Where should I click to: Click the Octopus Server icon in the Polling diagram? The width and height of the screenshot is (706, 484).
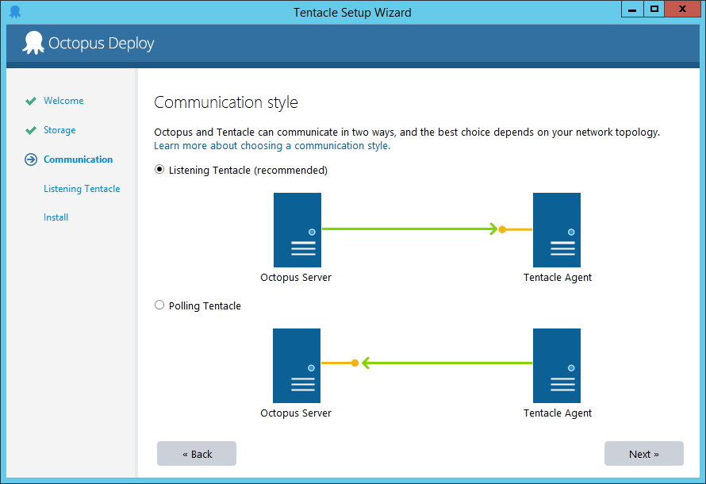pyautogui.click(x=296, y=365)
